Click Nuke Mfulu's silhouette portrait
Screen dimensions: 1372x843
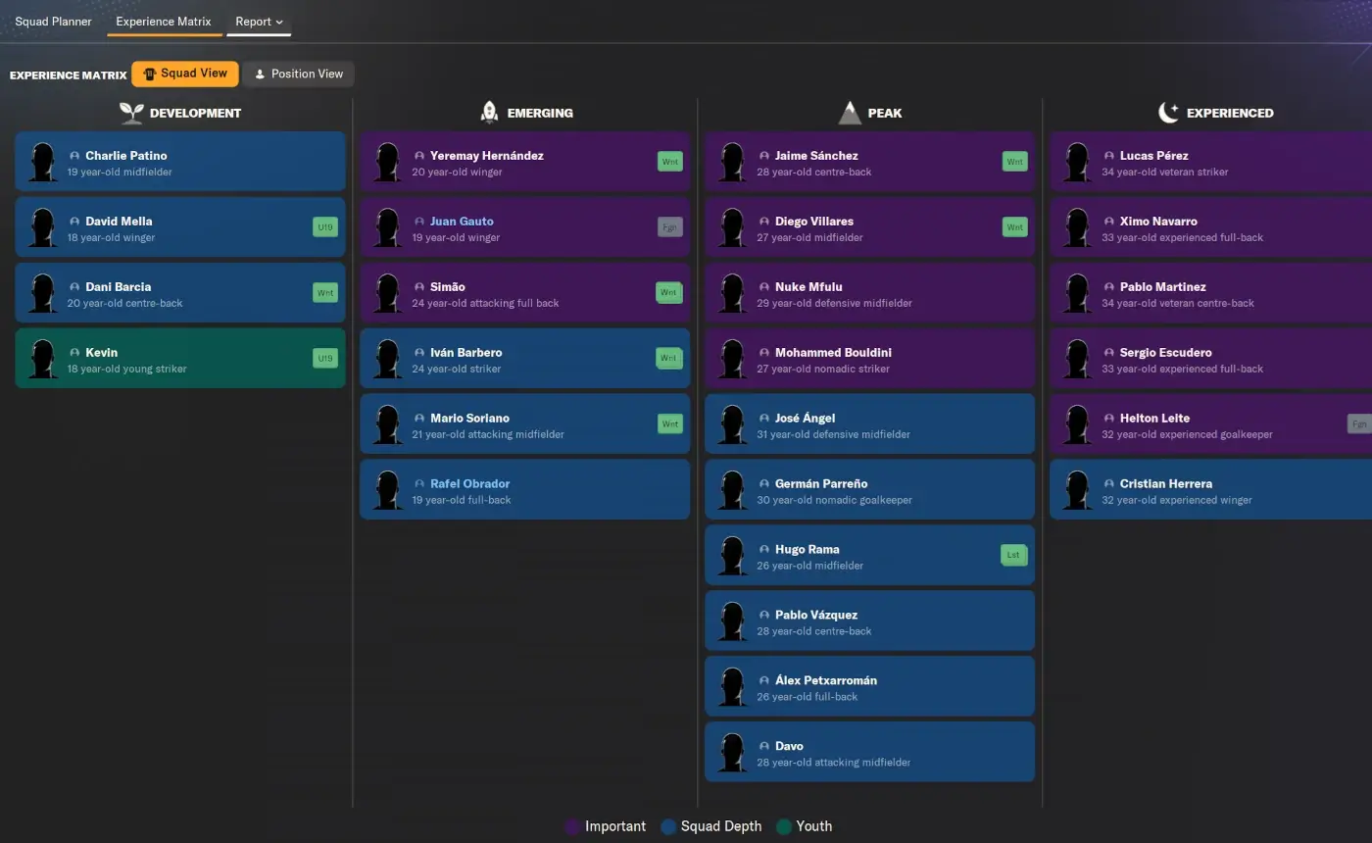(732, 293)
